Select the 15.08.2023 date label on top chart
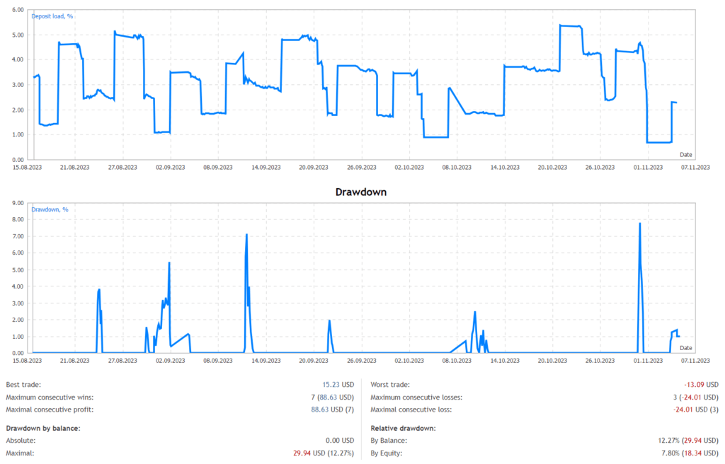The image size is (725, 464). click(x=28, y=167)
